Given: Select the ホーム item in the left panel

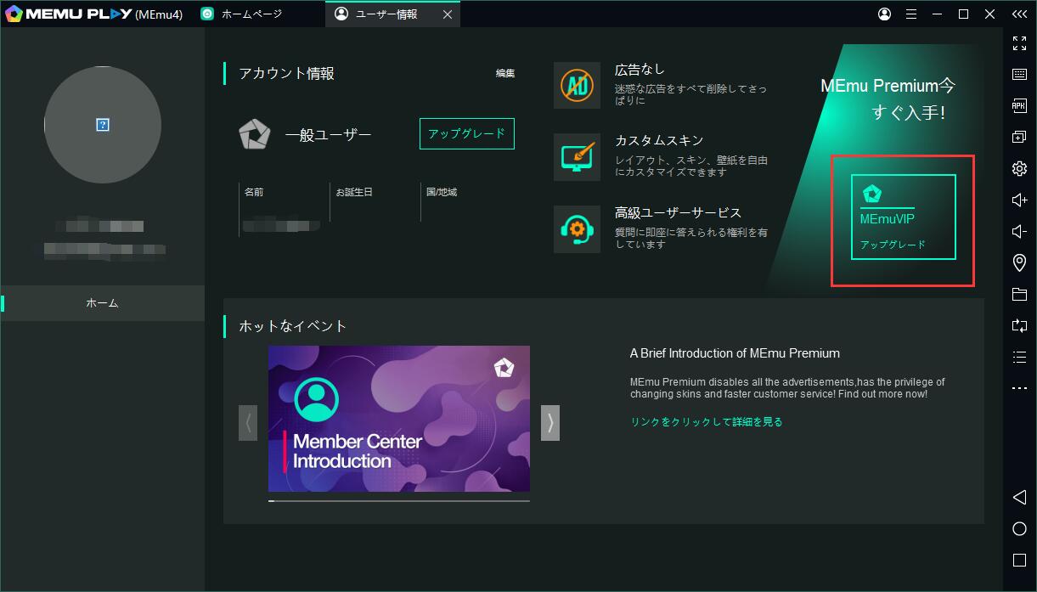Looking at the screenshot, I should coord(102,302).
